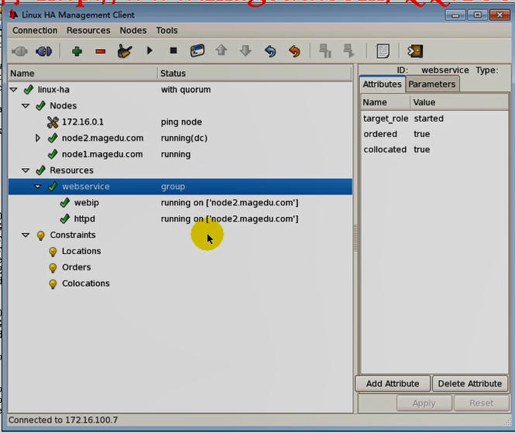The image size is (515, 433).
Task: Click the connect (blue plug) toolbar icon
Action: pos(43,51)
